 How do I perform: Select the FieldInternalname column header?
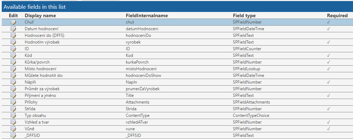coord(147,16)
